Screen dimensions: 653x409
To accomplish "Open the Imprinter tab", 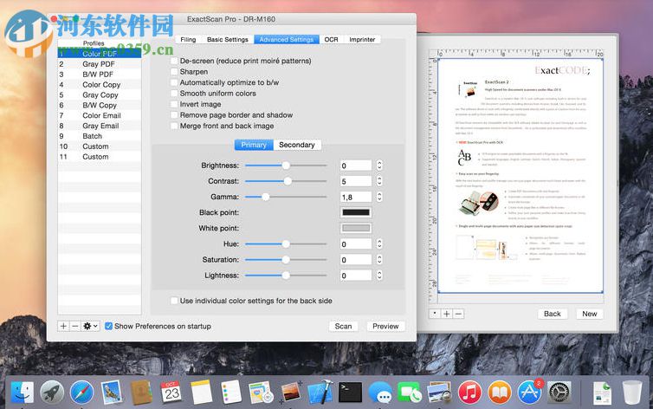I will [362, 39].
